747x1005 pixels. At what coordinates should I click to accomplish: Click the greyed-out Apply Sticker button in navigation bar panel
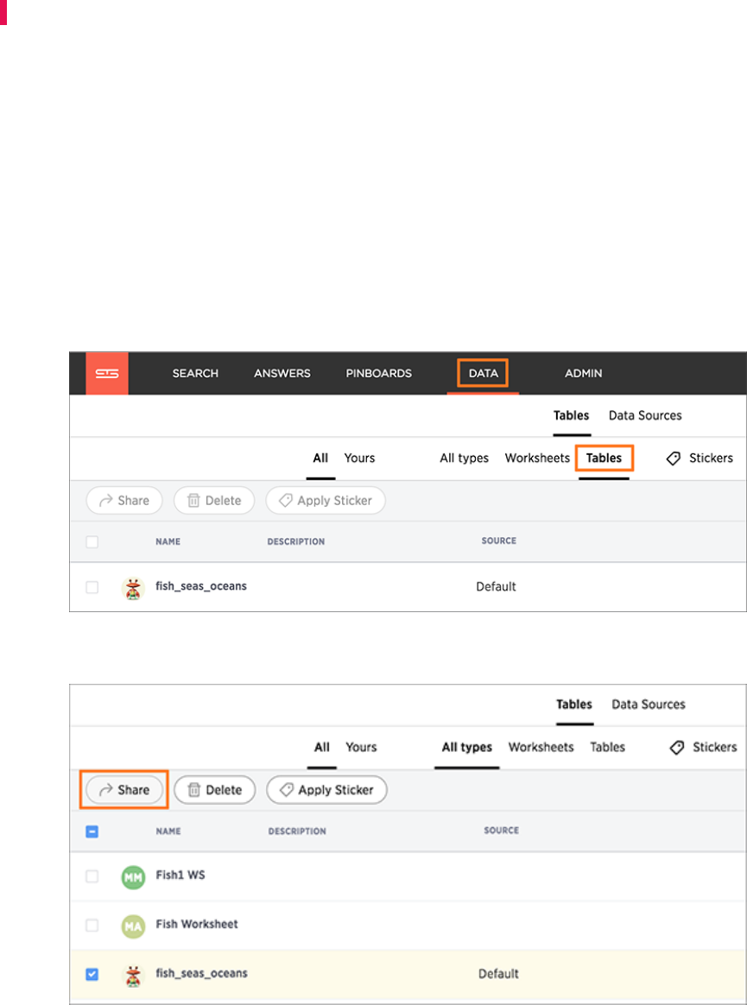(x=326, y=501)
